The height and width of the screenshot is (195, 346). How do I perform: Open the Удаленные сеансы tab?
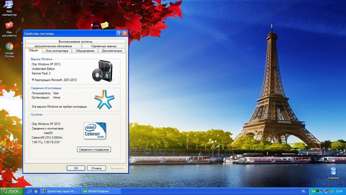[104, 46]
